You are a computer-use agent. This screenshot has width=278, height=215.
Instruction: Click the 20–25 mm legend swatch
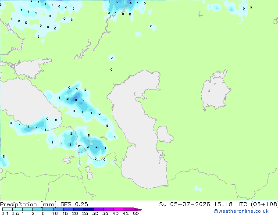(78, 209)
